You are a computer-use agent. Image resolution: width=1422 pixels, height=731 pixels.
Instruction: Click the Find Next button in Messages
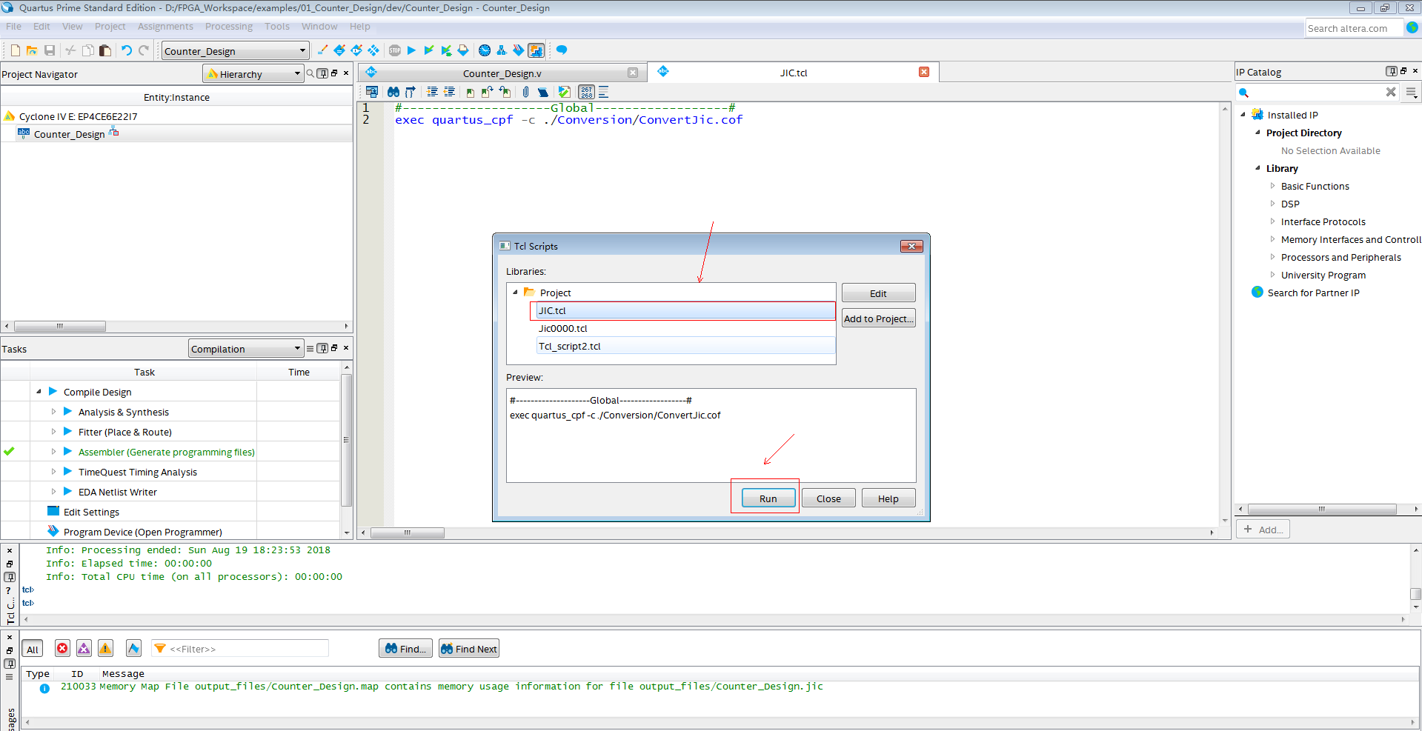pos(468,648)
